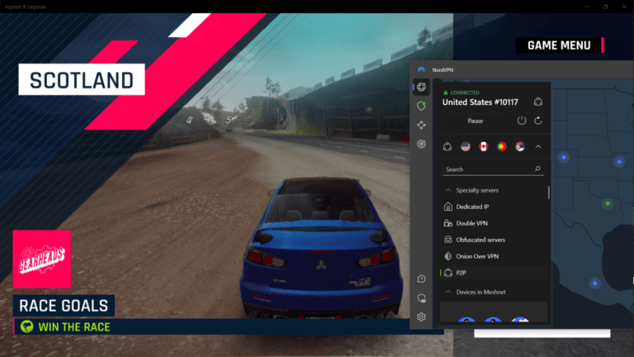Connect via the Serbia flag
634x357 pixels.
[520, 146]
